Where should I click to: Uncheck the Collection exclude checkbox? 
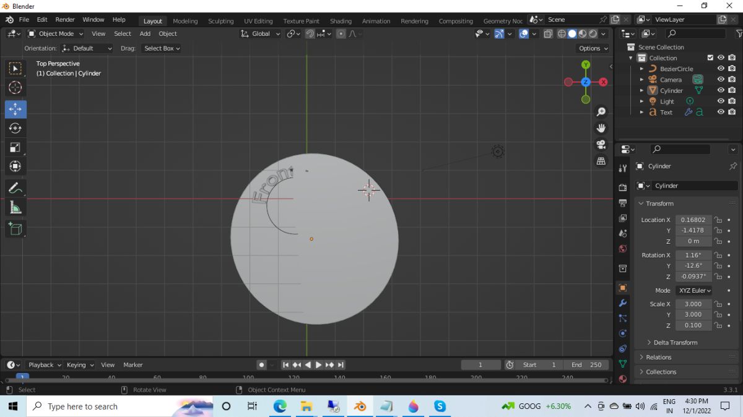[710, 58]
